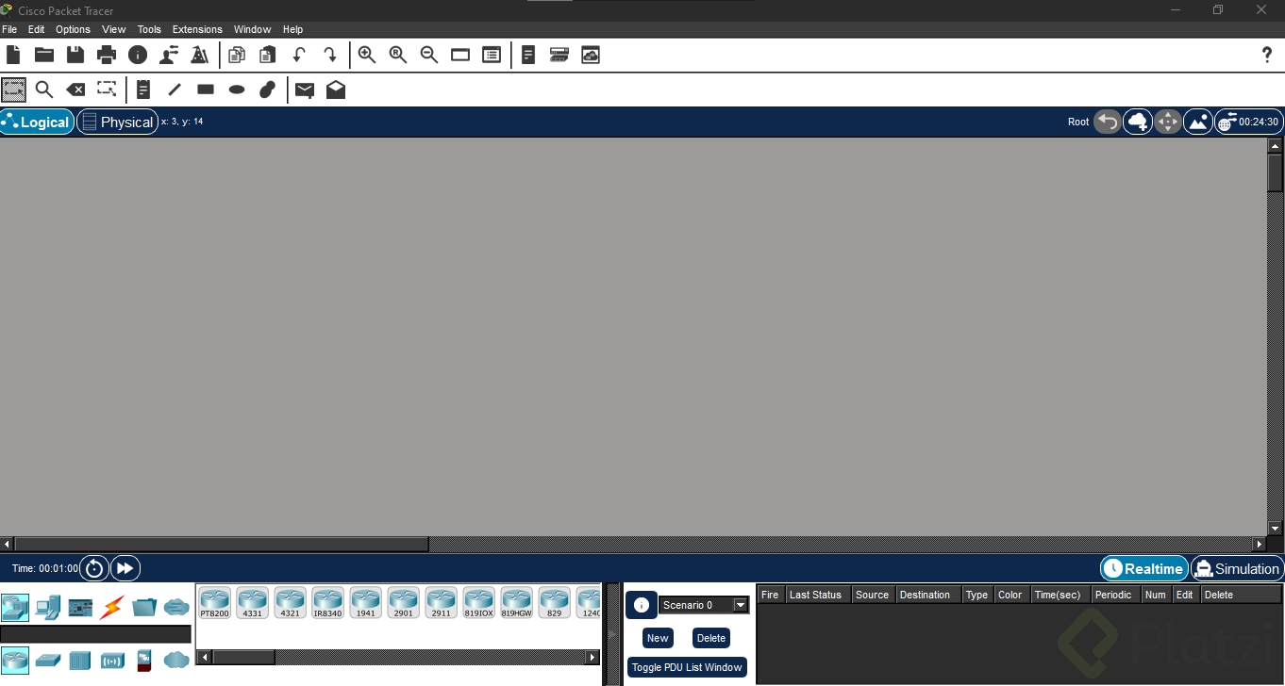The width and height of the screenshot is (1285, 686).
Task: Switch to Realtime mode
Action: (x=1143, y=568)
